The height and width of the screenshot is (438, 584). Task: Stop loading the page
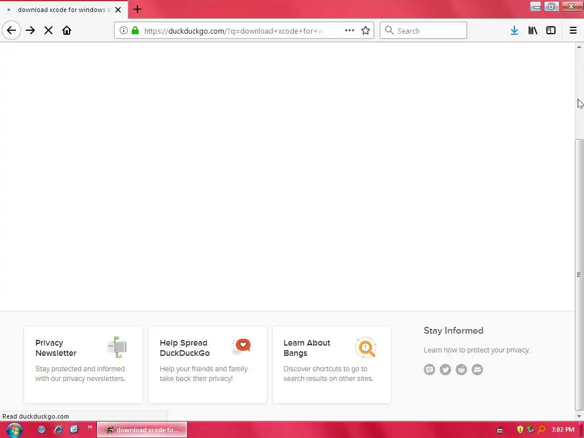click(x=48, y=31)
